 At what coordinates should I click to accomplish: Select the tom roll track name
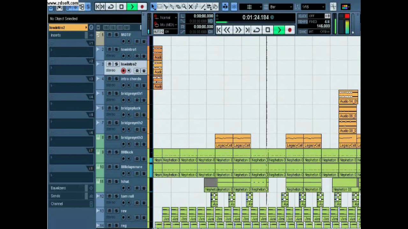point(127,196)
